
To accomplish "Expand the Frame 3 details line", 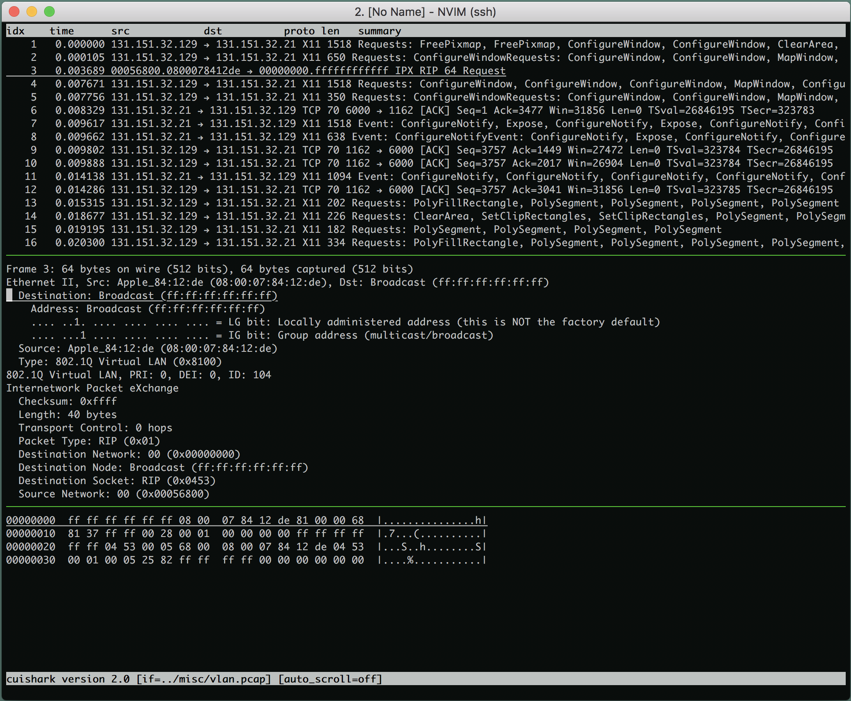I will pyautogui.click(x=209, y=269).
